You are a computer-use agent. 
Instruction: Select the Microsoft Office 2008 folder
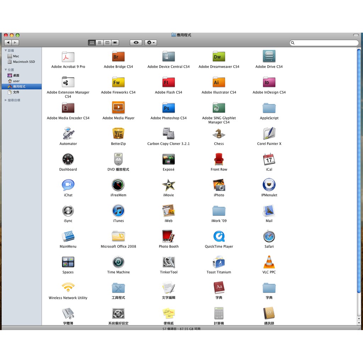point(118,236)
